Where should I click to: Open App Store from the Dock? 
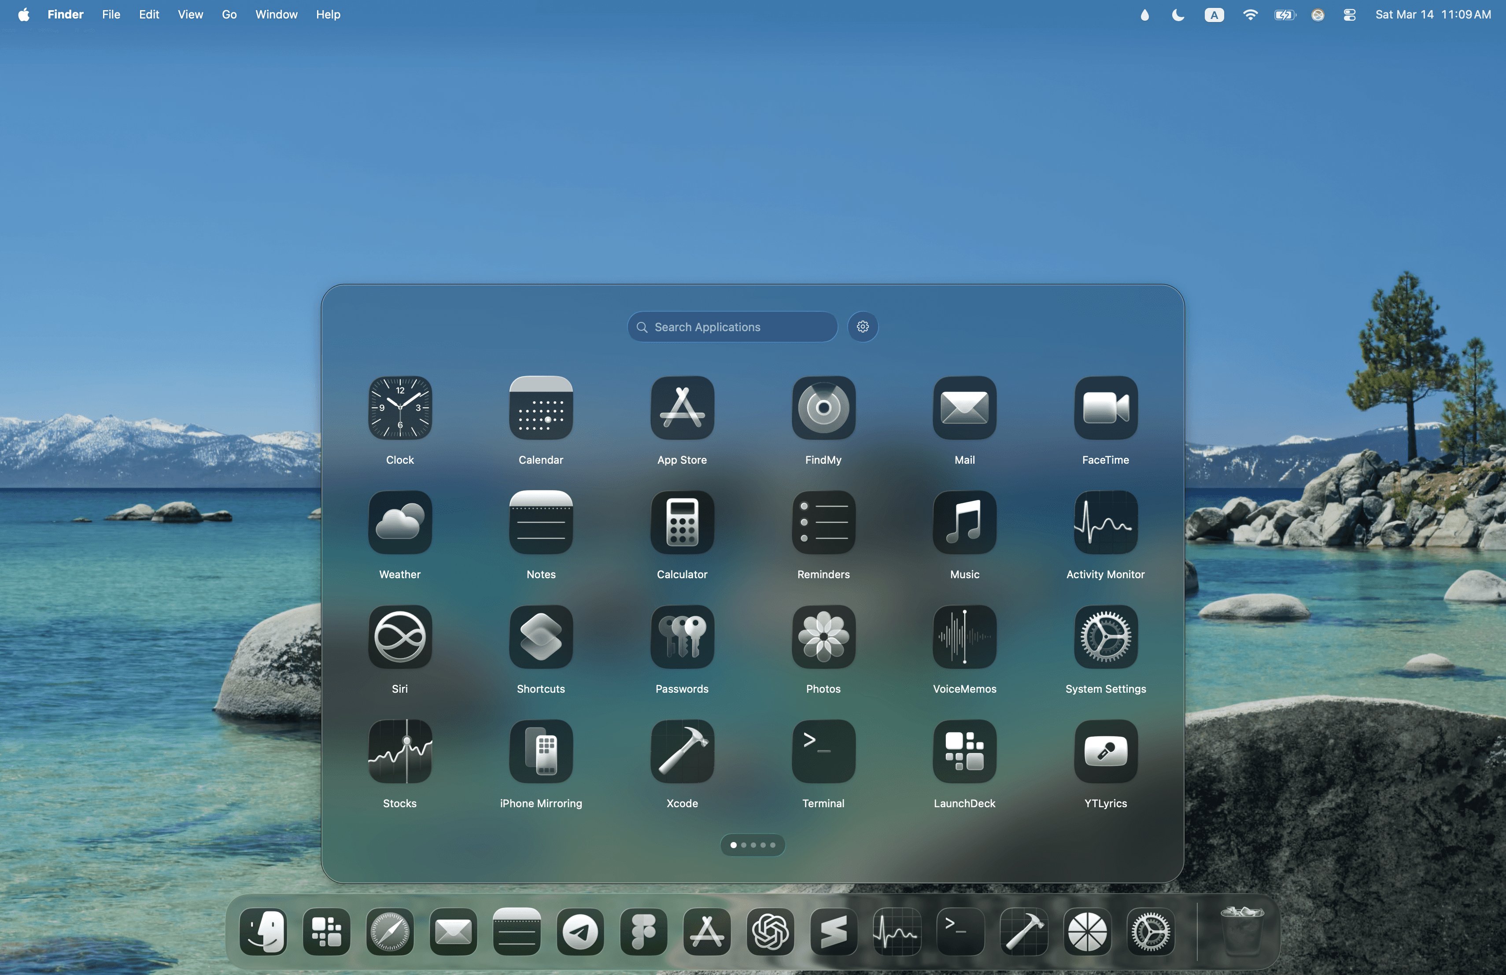[707, 931]
